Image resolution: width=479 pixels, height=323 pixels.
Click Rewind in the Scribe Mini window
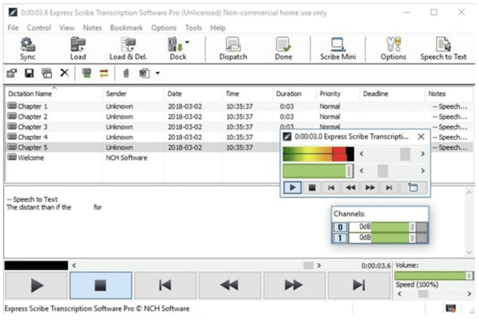(350, 188)
